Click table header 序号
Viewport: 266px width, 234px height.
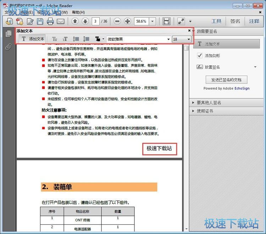point(52,211)
